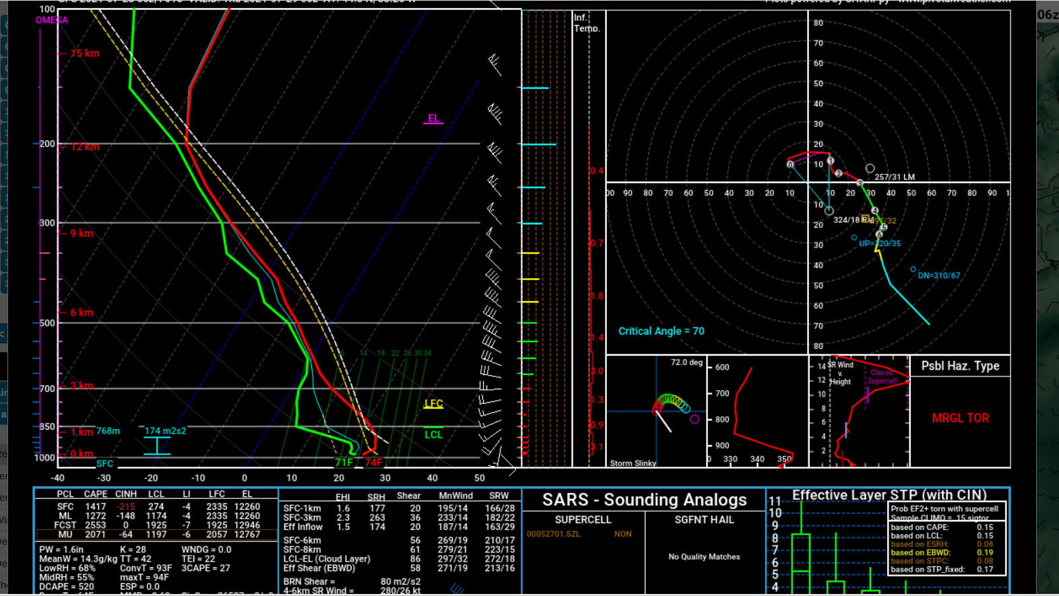The image size is (1059, 596).
Task: Click the LowRH = 68% value
Action: click(67, 568)
